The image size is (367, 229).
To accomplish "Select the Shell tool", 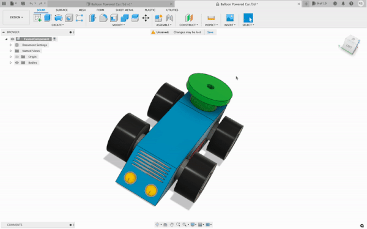I will pos(114,18).
